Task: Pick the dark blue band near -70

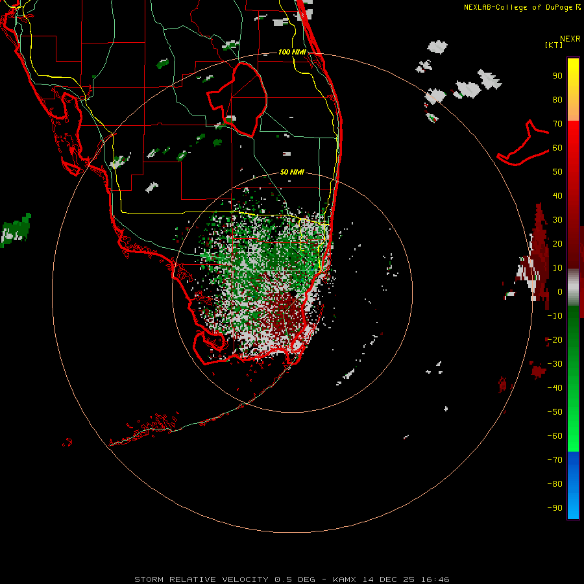Action: [x=573, y=459]
